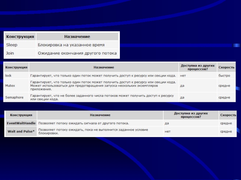Click the Semaphore description text
241x180 pixels.
102,97
